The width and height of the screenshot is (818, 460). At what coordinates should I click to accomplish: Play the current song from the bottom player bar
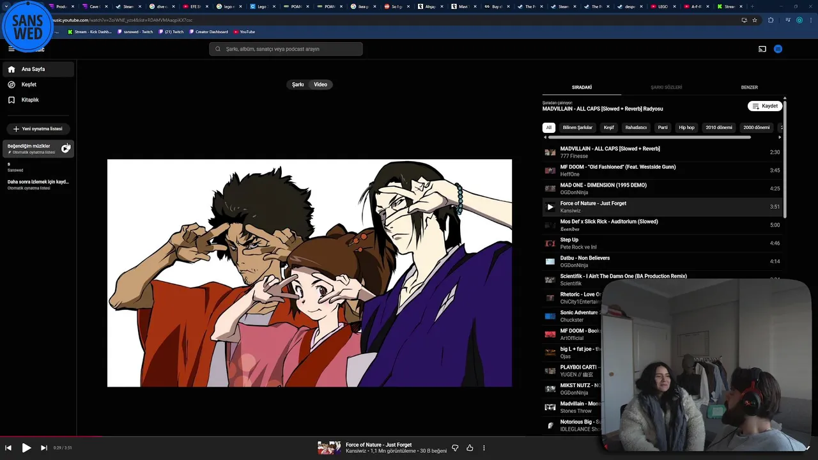click(26, 448)
